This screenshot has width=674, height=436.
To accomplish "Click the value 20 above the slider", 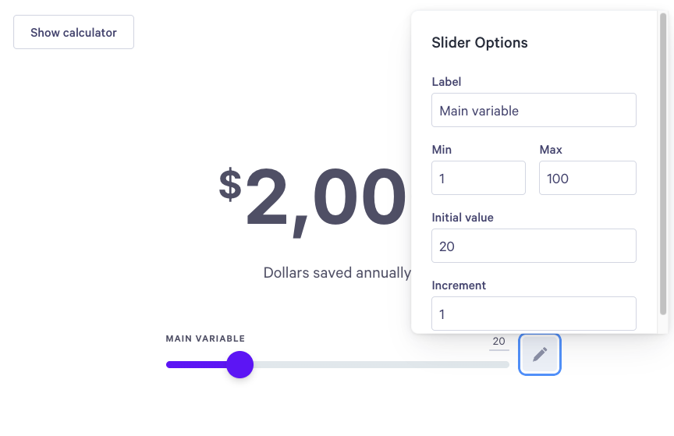I will tap(498, 342).
